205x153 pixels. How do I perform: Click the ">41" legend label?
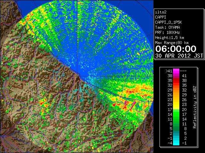(169, 71)
